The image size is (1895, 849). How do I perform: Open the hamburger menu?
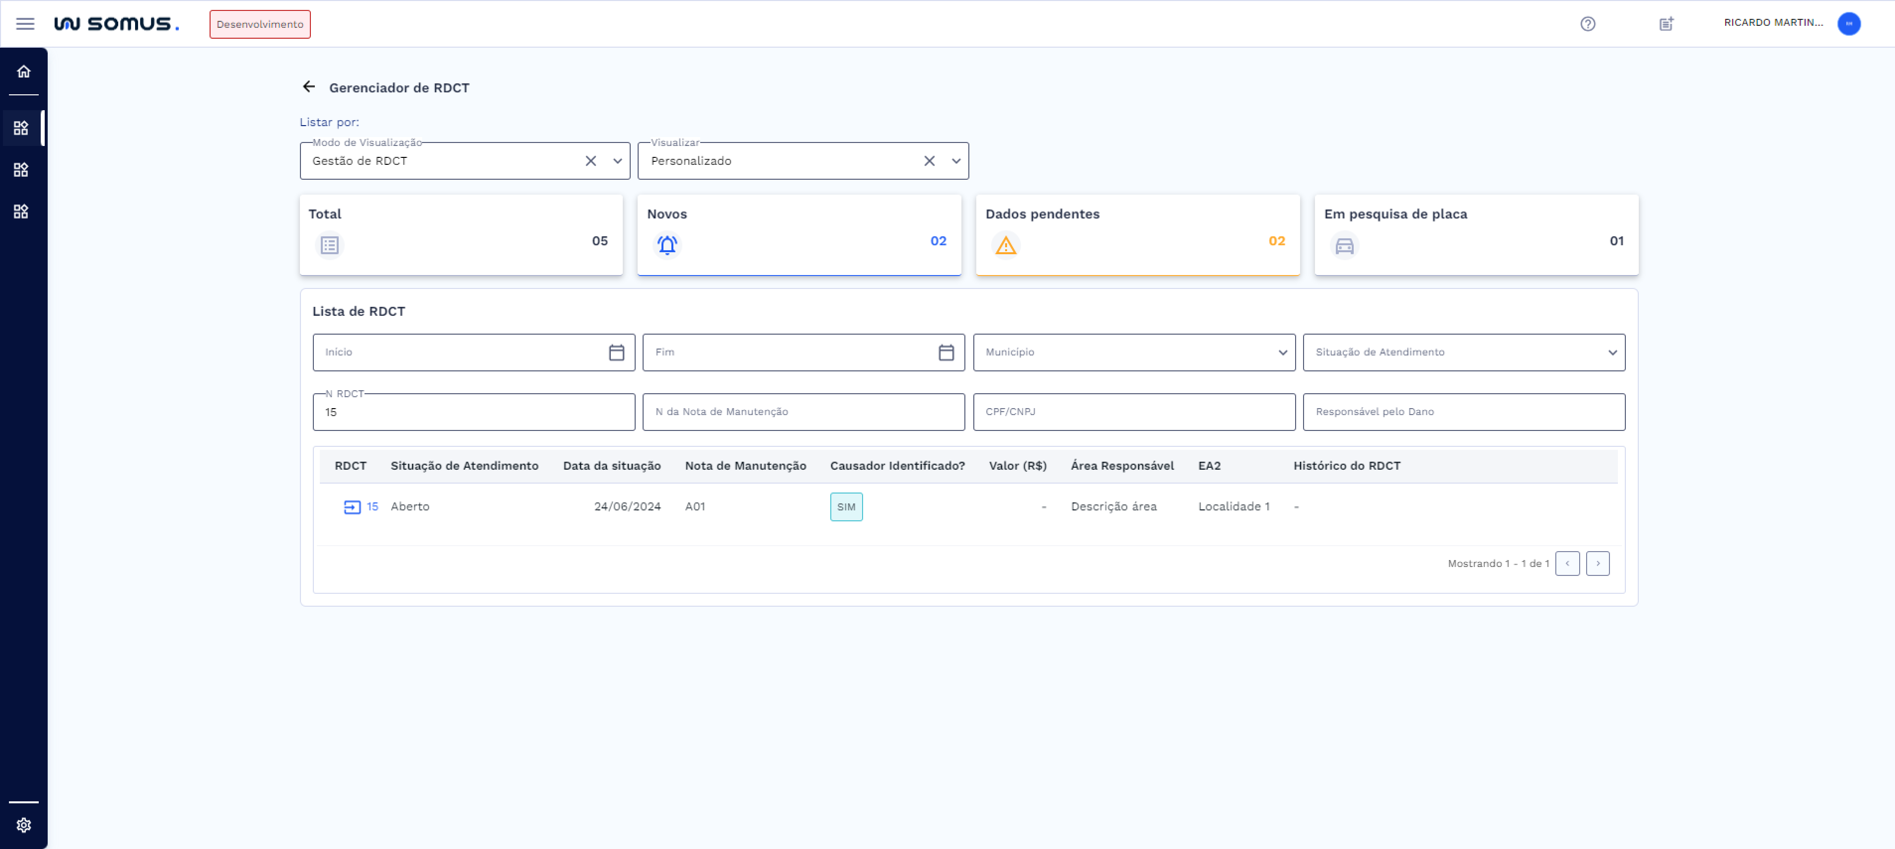click(25, 23)
